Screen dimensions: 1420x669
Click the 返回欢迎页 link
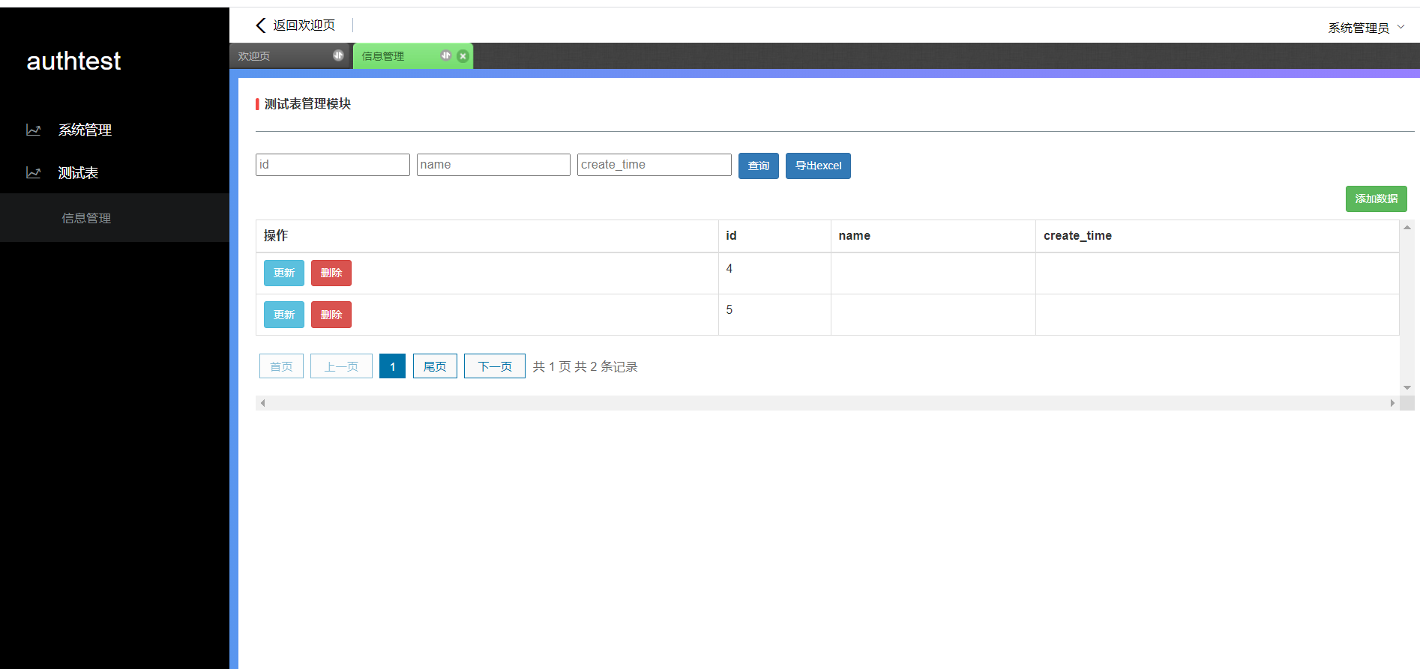(x=304, y=25)
